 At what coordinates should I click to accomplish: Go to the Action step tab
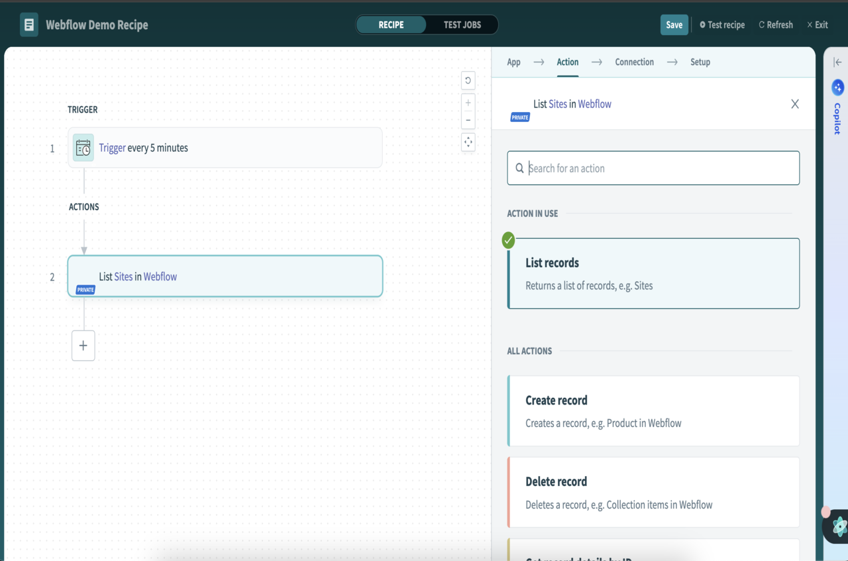(568, 62)
